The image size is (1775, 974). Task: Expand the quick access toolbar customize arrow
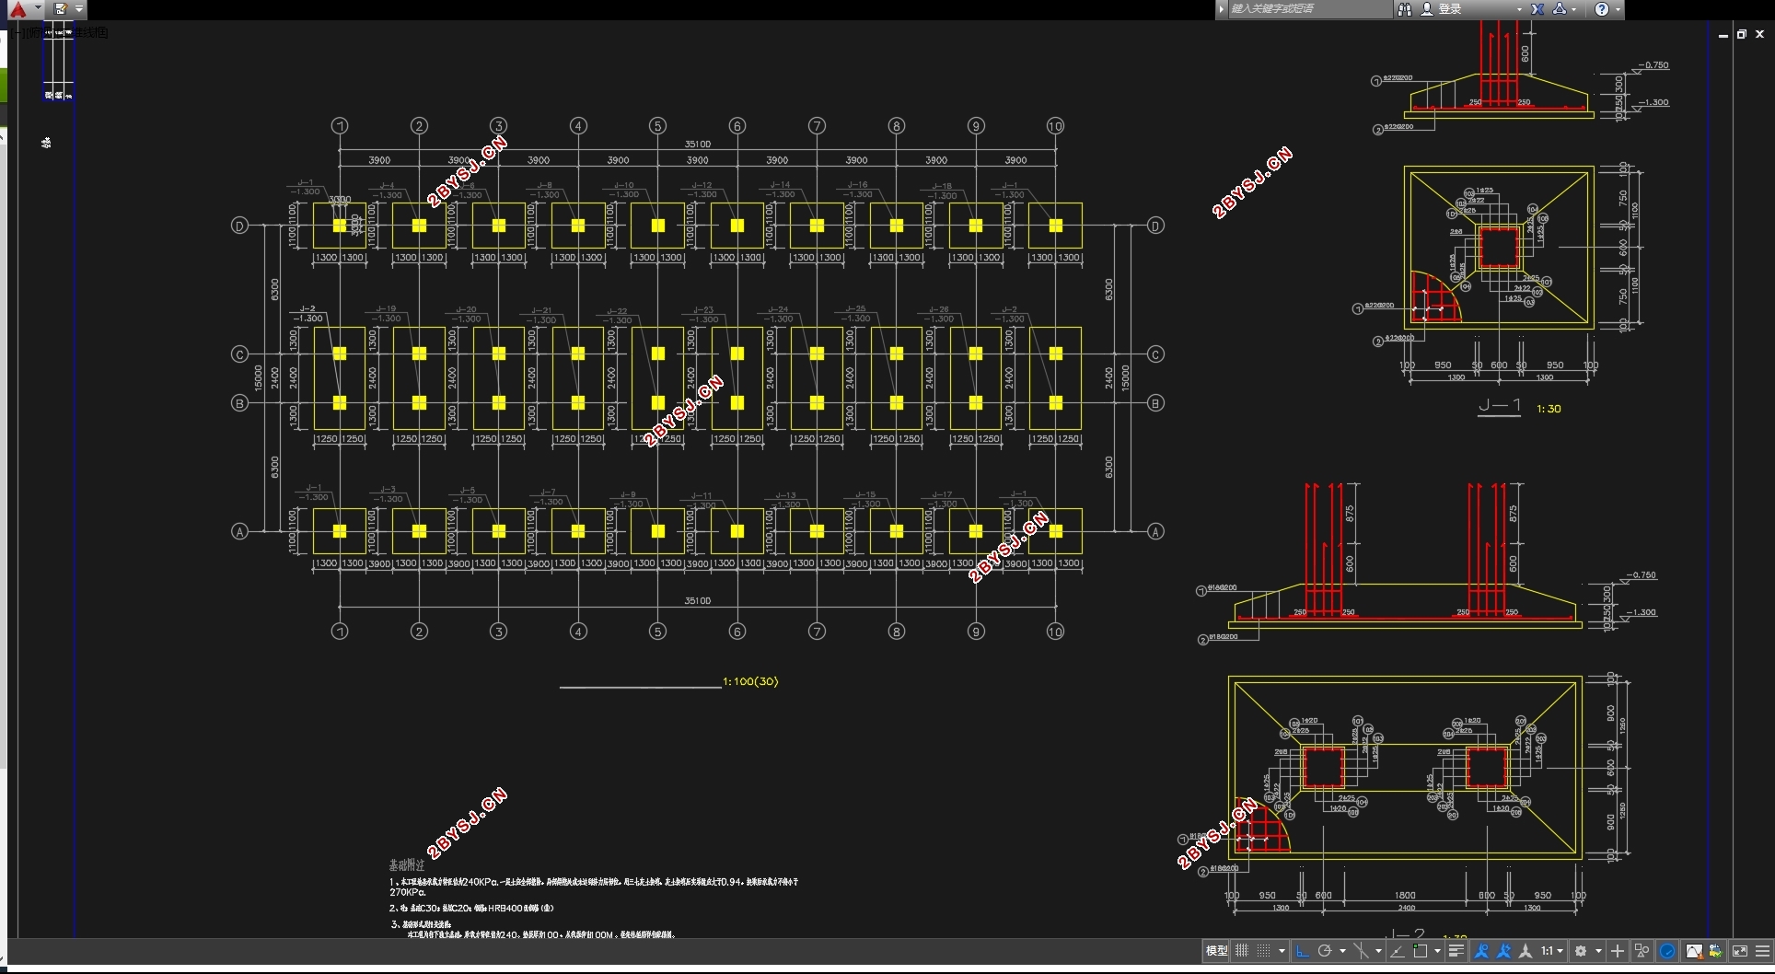[x=79, y=9]
